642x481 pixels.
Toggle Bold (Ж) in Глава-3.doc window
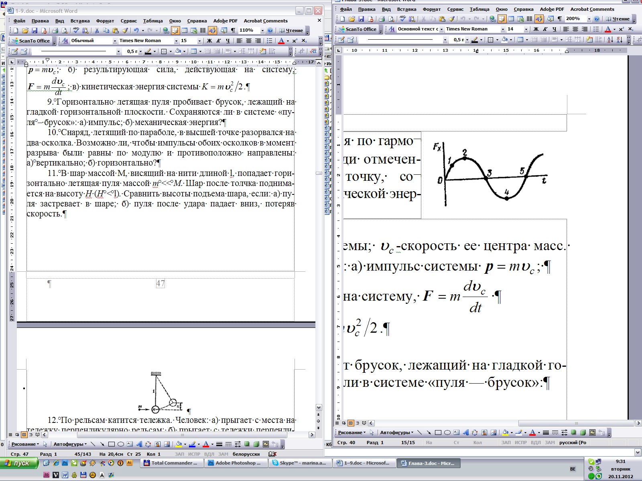(536, 29)
